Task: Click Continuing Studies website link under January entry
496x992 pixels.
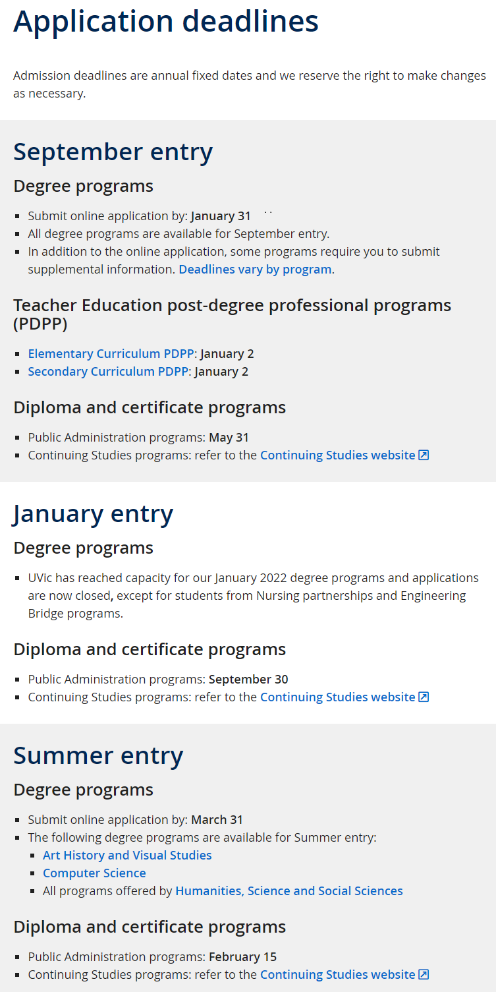Action: click(338, 697)
